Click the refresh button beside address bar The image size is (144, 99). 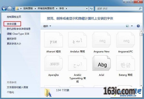[91, 9]
